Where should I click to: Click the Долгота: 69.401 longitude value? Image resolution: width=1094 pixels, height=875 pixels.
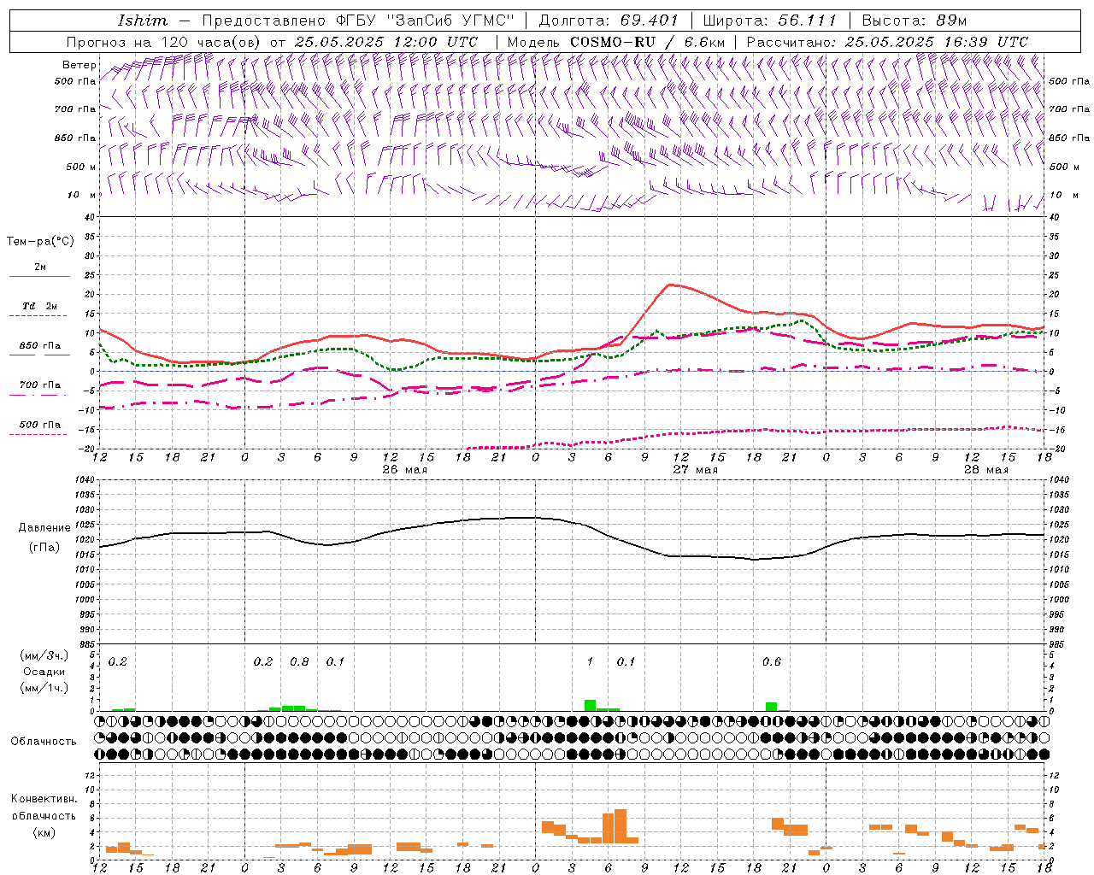tap(609, 21)
